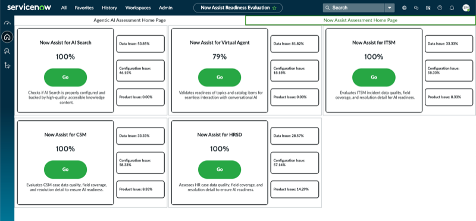The image size is (476, 221).
Task: Select the Configuration Issue: 18.18% box
Action: 295,70
